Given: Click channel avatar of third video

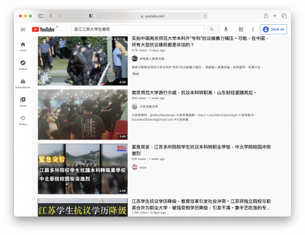Looking at the screenshot, I should [x=135, y=167].
